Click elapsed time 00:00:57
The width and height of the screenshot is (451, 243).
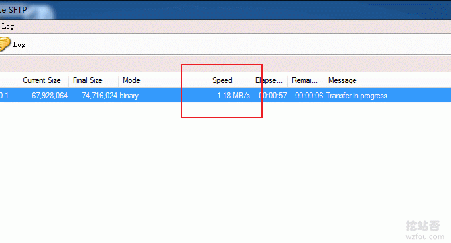[273, 96]
